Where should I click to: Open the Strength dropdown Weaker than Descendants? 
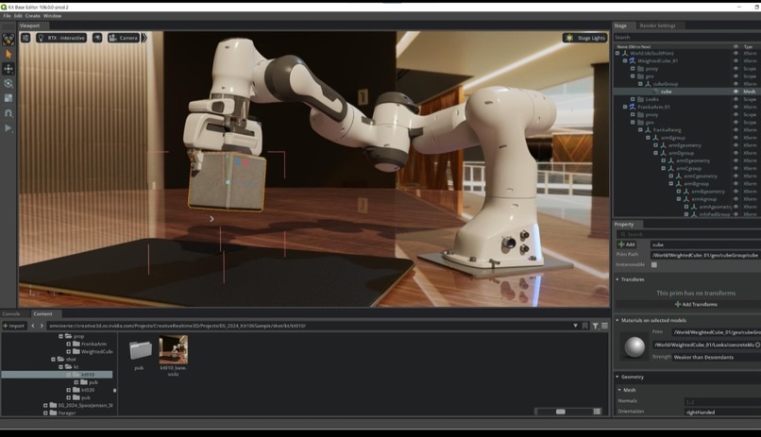[717, 357]
